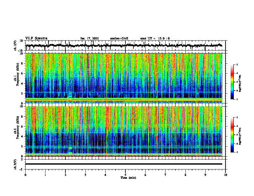This screenshot has height=196, width=254.
Task: Click the ch.2 spectrogram plot area
Action: coord(124,131)
